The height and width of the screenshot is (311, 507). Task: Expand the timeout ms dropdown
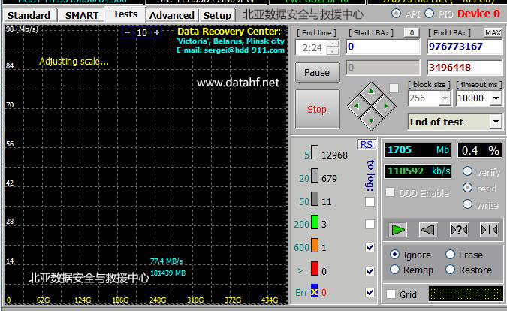(x=496, y=98)
